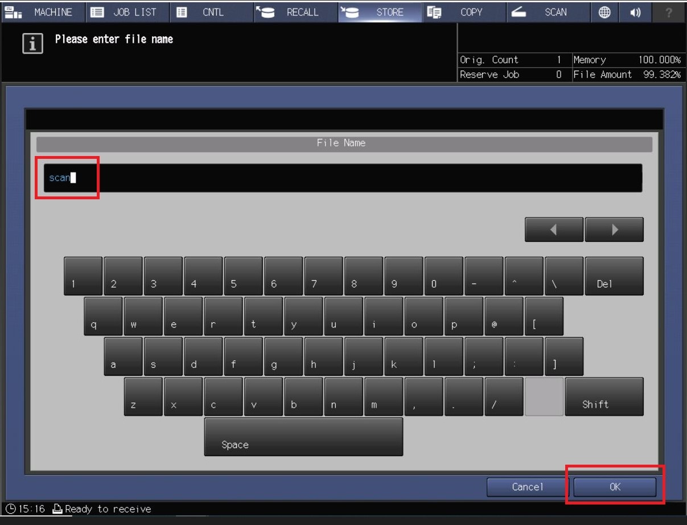Viewport: 687px width, 525px height.
Task: Confirm file name with OK button
Action: pyautogui.click(x=615, y=487)
